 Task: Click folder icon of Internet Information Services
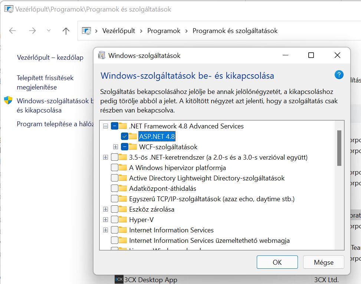(123, 230)
